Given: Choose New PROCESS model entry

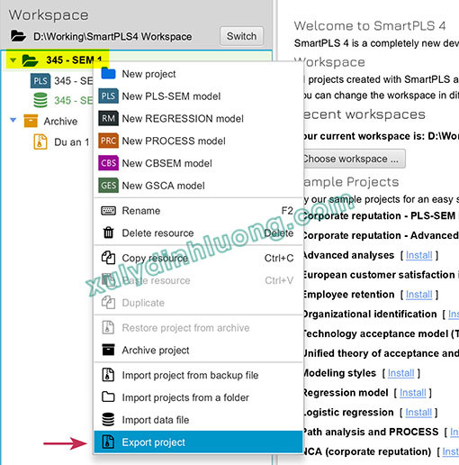Looking at the screenshot, I should coord(198,141).
